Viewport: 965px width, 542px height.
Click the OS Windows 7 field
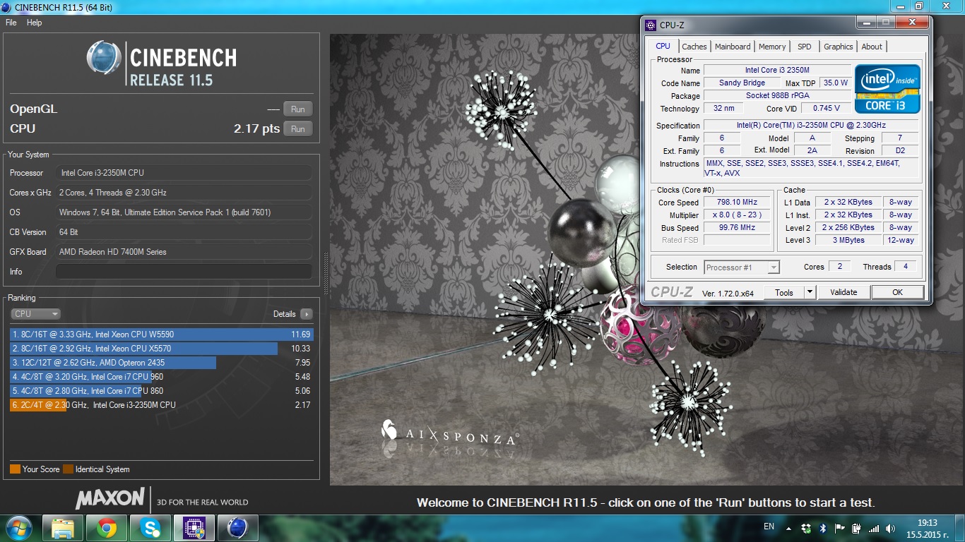pyautogui.click(x=184, y=212)
